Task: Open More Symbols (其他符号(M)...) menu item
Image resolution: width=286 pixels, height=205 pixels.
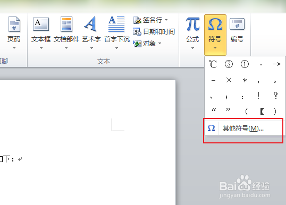Action: [x=245, y=129]
